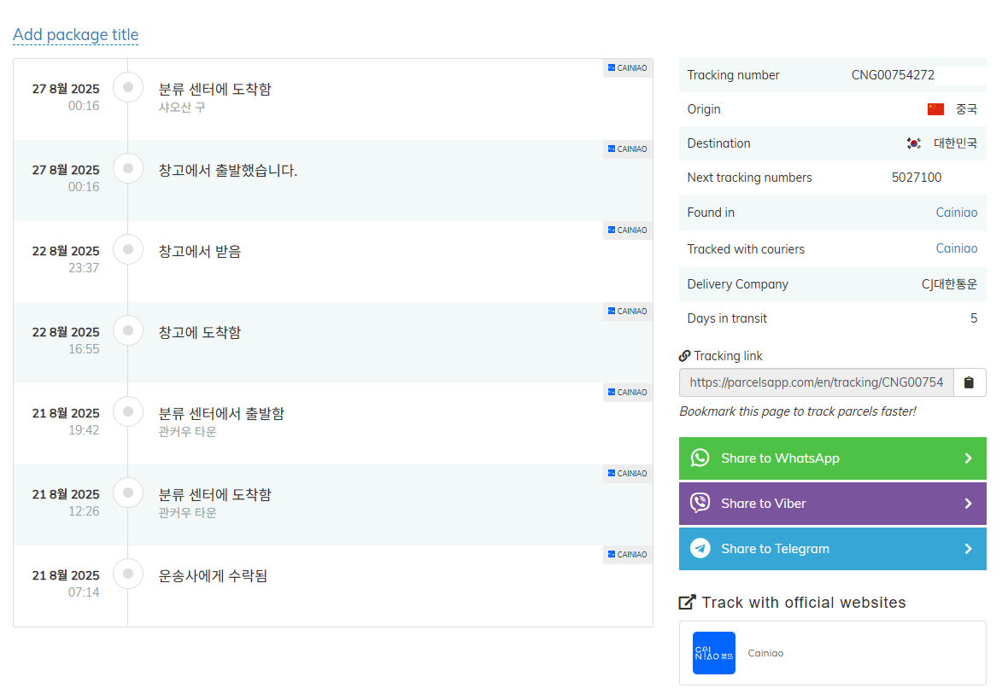Click the destination text 대한민국
Viewport: 1002px width, 694px height.
[955, 143]
